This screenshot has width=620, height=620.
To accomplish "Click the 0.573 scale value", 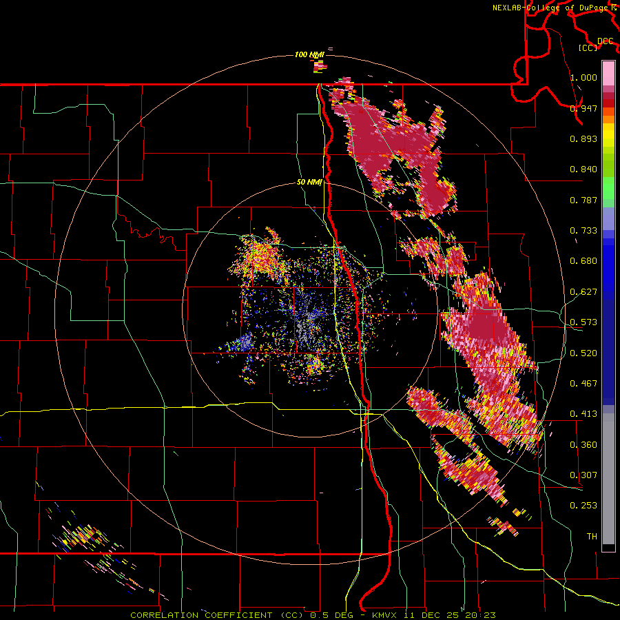I will (x=583, y=322).
